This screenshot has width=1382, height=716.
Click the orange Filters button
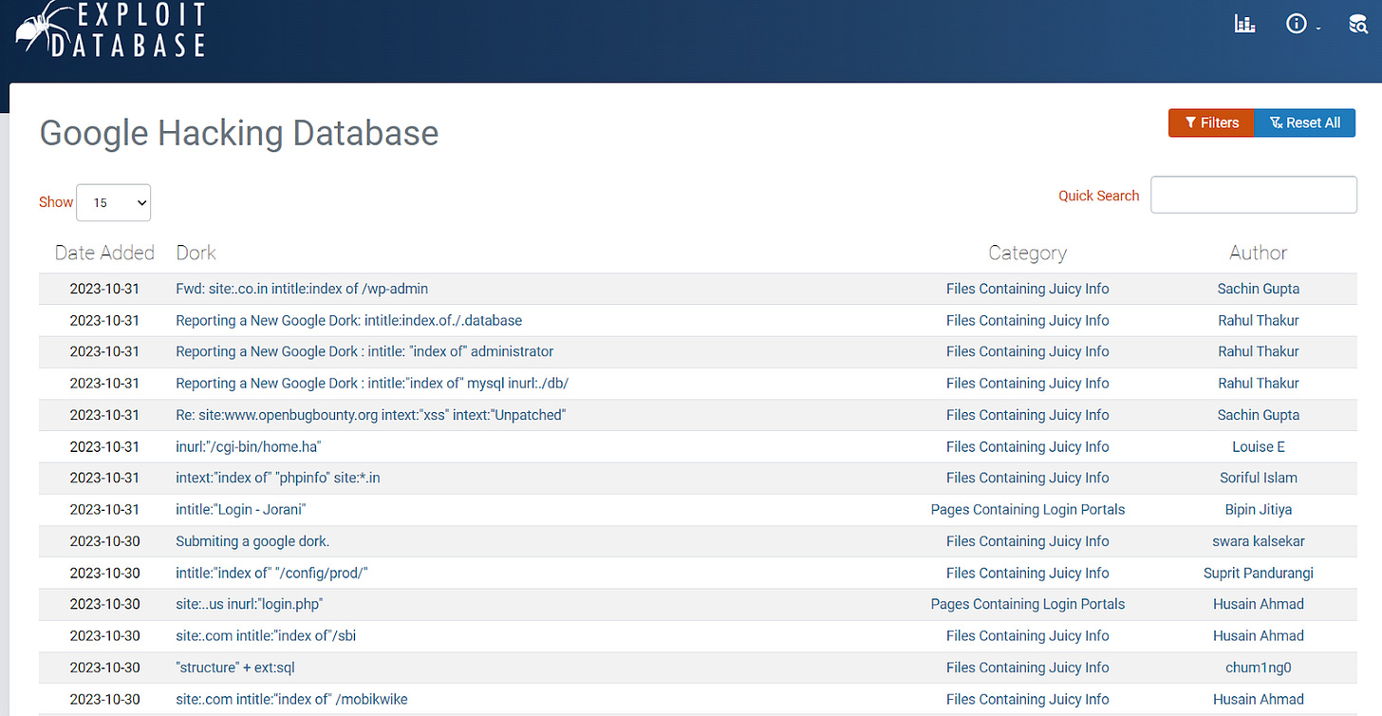tap(1211, 122)
